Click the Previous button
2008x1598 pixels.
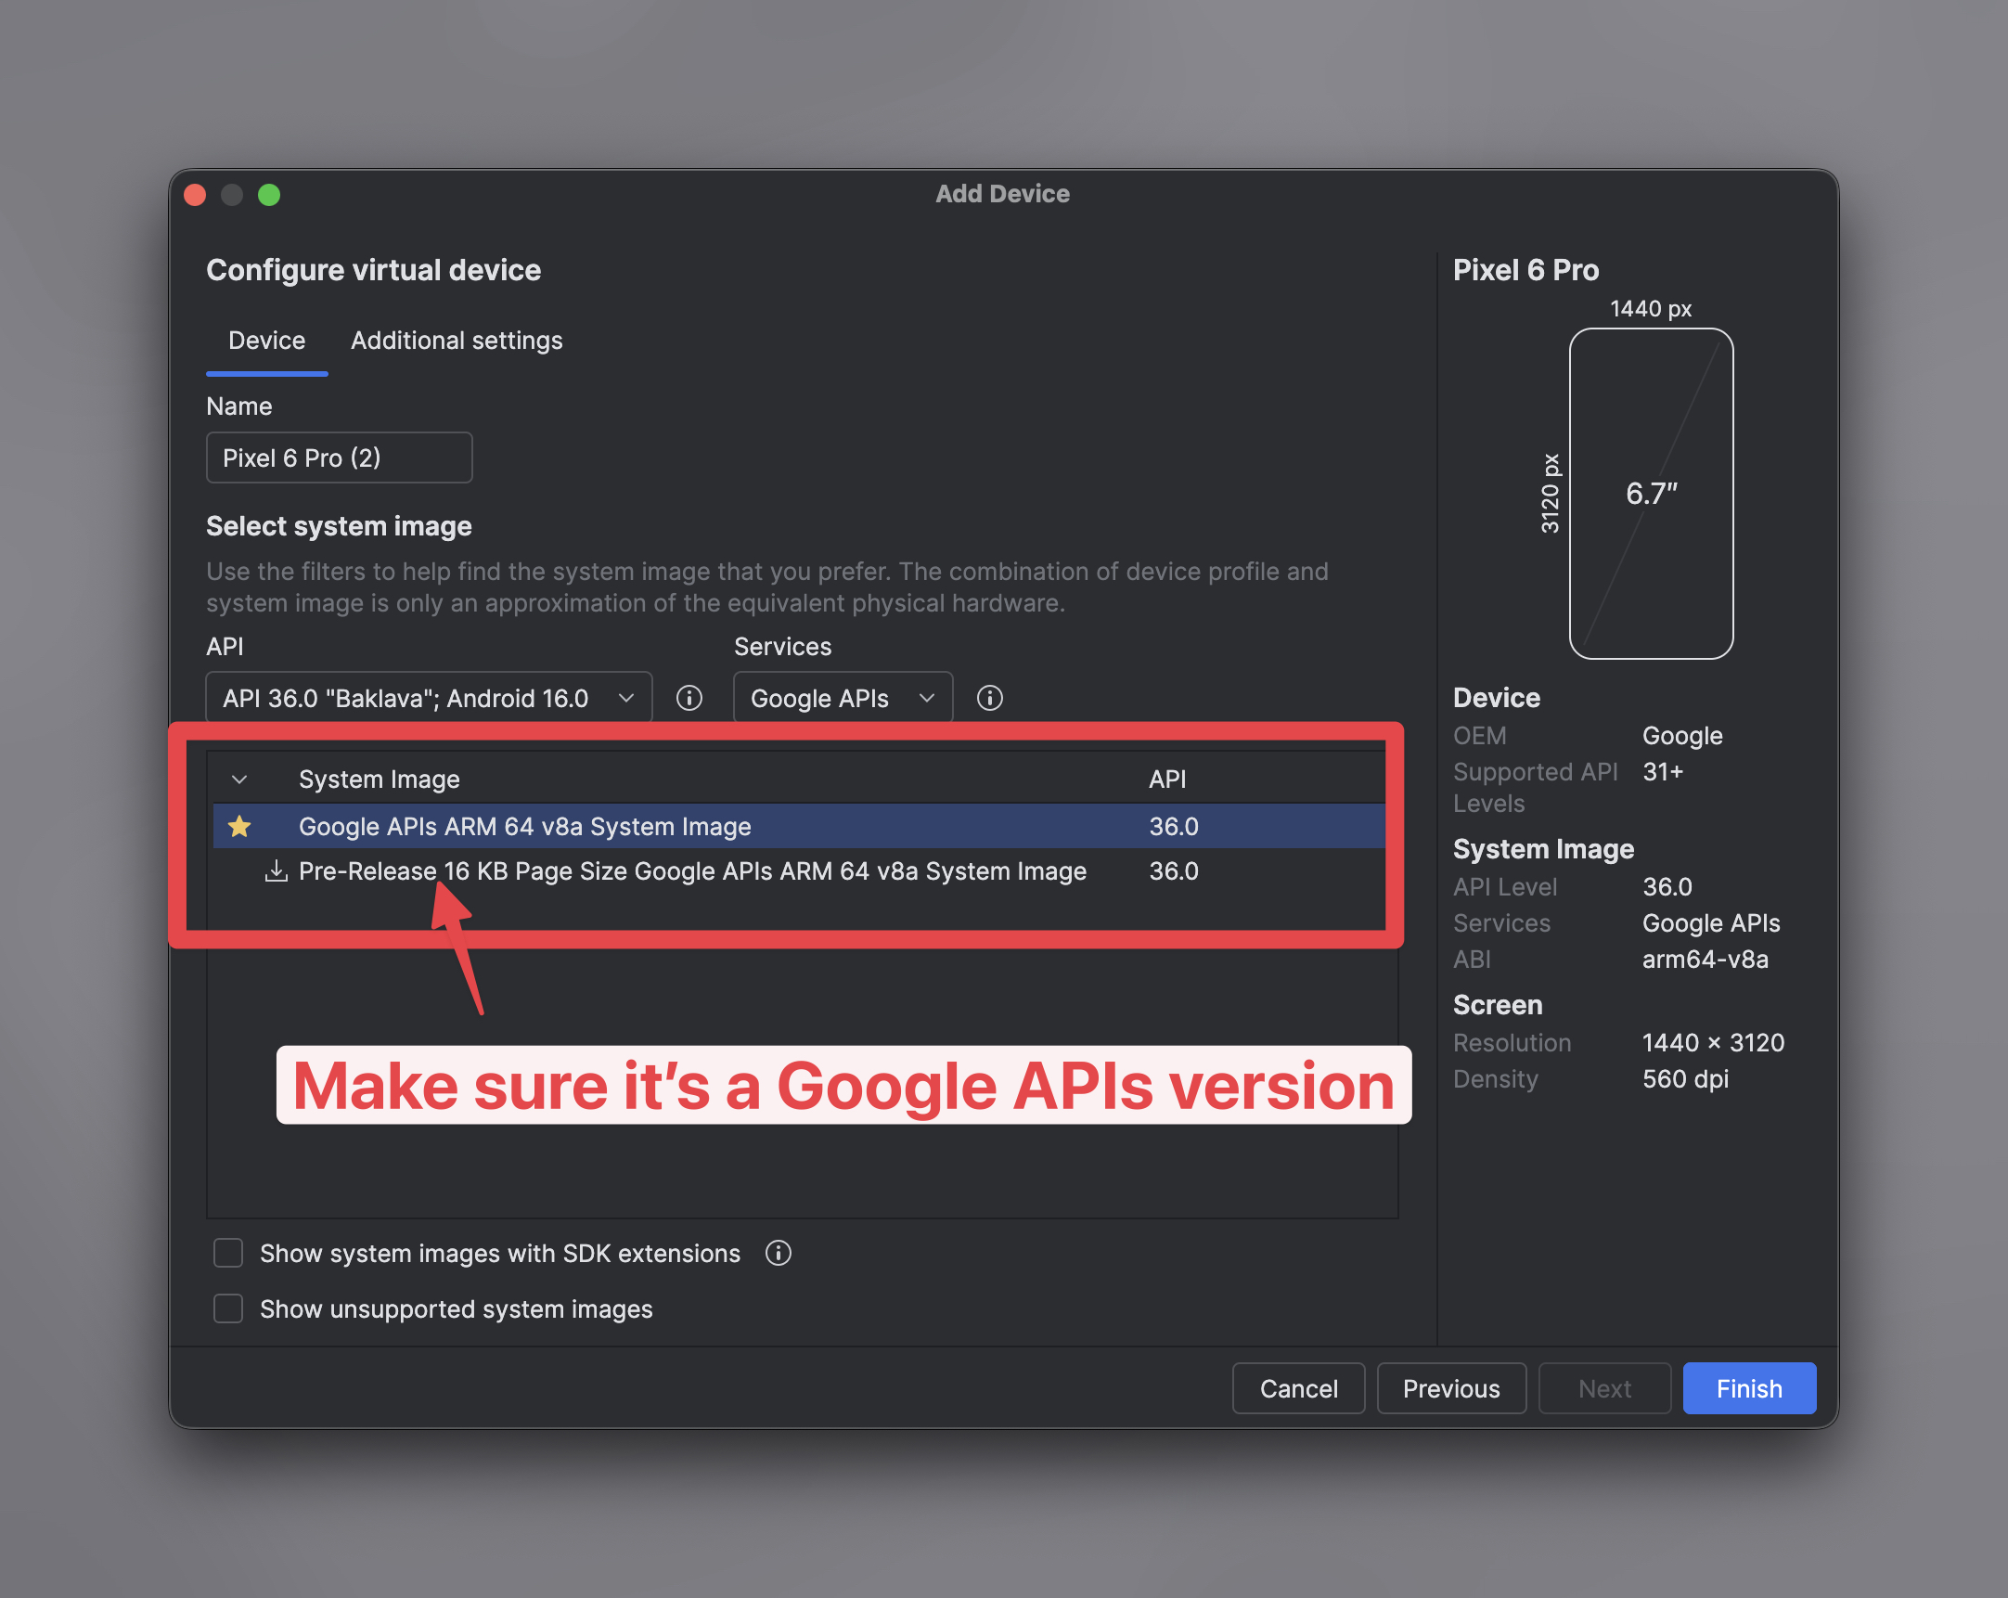(x=1450, y=1388)
